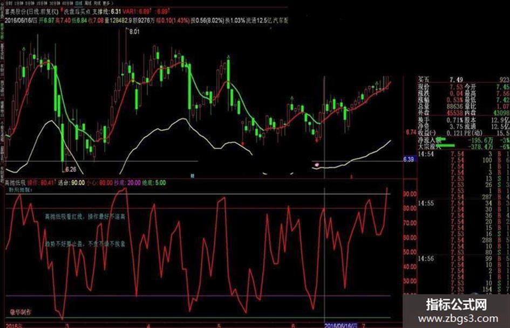Screen dimensions: 510x328
Task: Click the 大宗流入 green bar
Action: click(445, 146)
